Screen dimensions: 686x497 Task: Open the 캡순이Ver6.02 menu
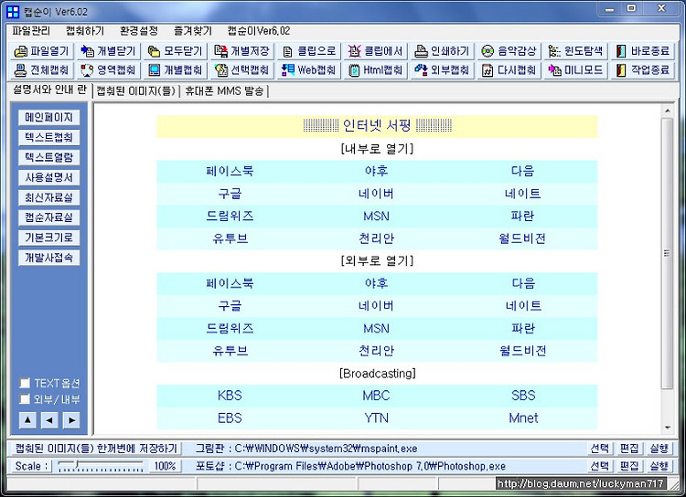259,31
